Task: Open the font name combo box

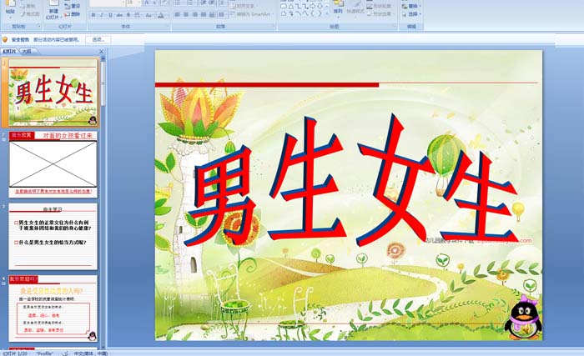Action: click(x=108, y=3)
